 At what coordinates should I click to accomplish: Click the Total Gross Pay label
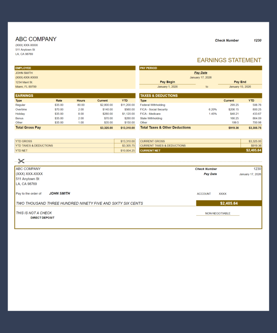pos(28,127)
